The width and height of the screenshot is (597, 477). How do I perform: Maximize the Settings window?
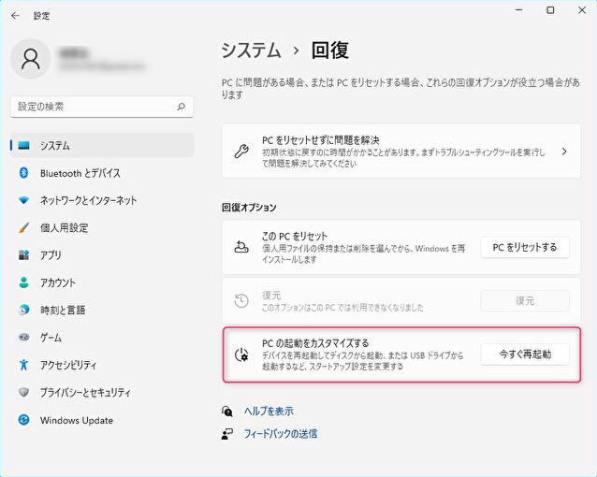(x=550, y=10)
